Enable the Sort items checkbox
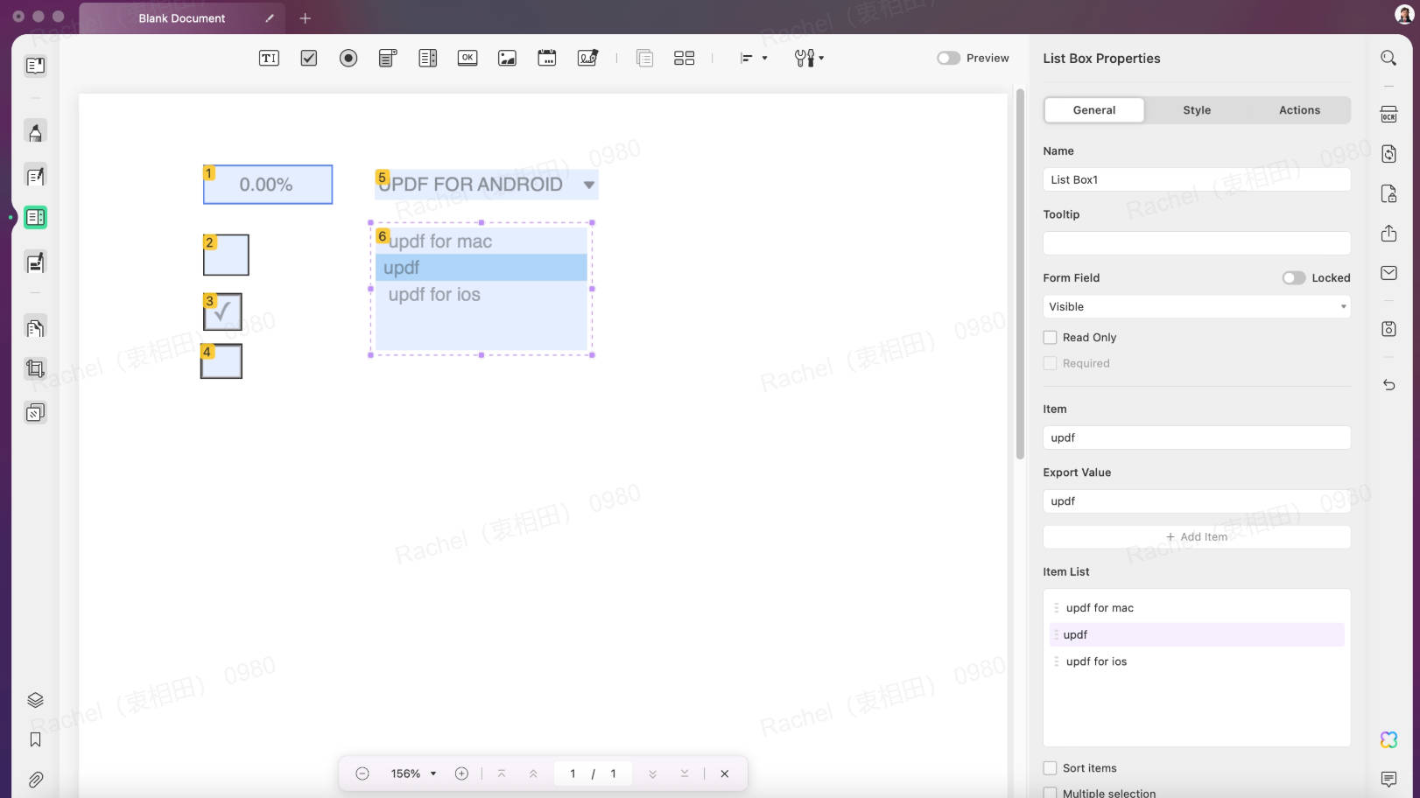 [x=1050, y=767]
